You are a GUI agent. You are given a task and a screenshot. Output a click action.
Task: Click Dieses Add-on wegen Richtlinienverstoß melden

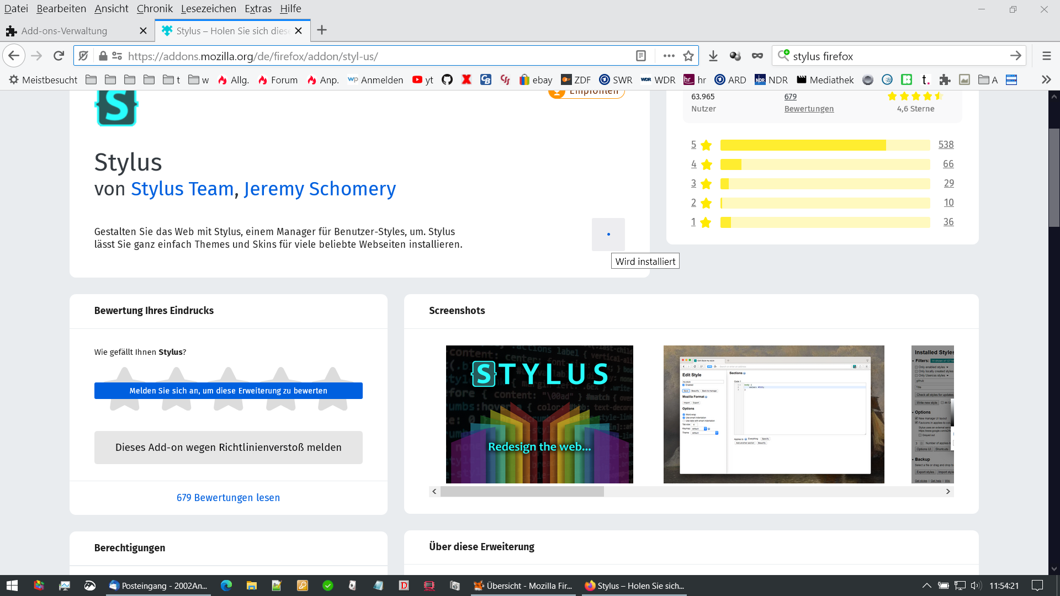pyautogui.click(x=228, y=447)
